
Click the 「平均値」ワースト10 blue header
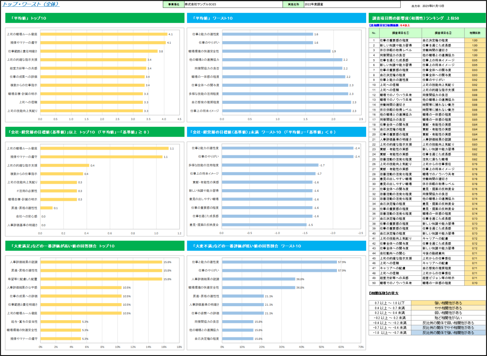[276, 18]
